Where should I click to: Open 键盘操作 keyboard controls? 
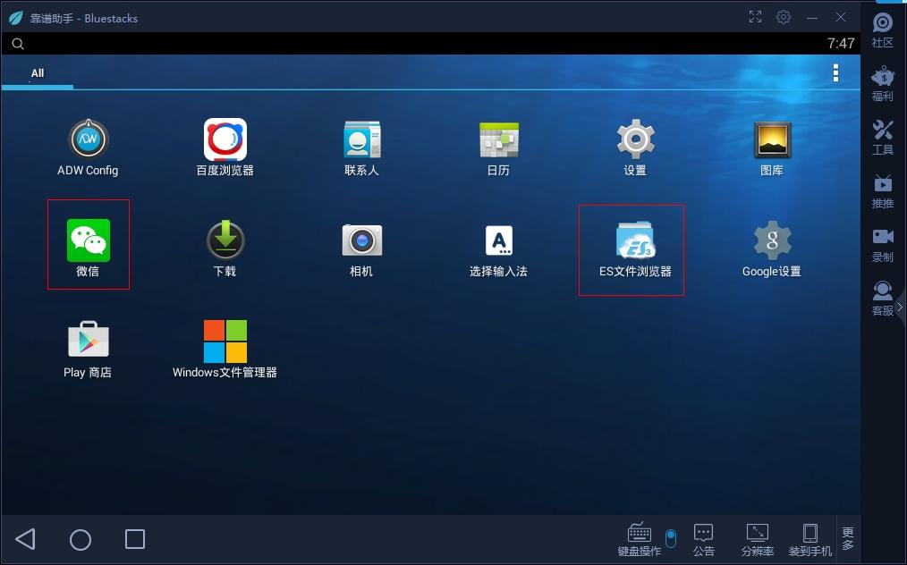coord(640,540)
